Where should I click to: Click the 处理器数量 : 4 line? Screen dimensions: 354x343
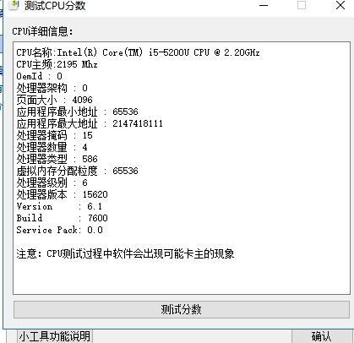52,147
